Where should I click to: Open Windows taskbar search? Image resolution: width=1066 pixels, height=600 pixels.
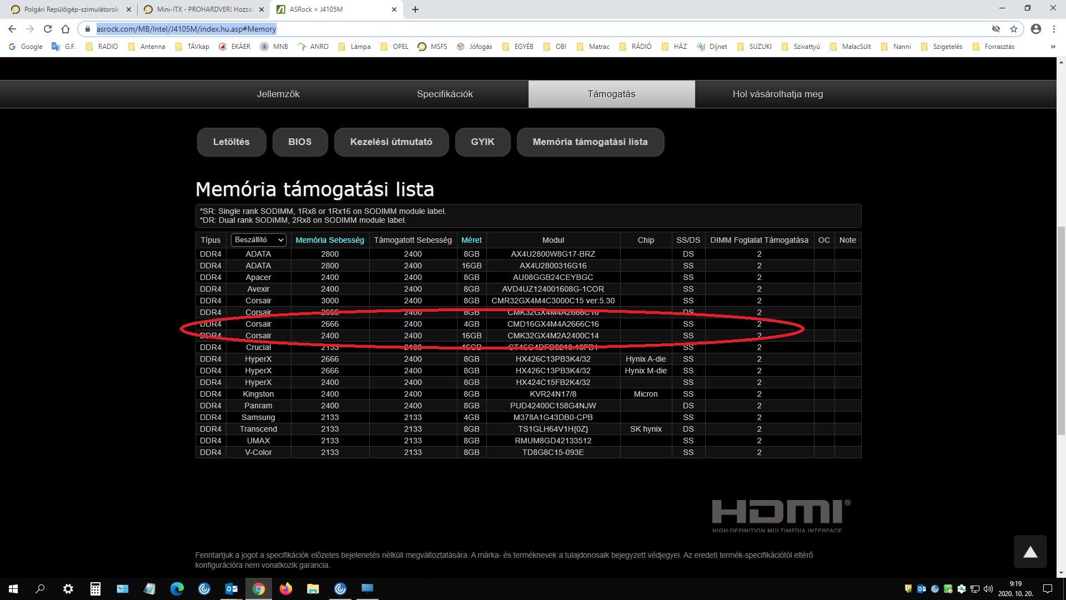pos(40,589)
